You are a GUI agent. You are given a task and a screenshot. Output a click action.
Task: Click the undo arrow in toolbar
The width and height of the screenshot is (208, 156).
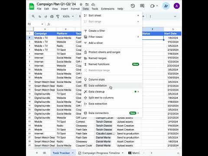point(39,16)
